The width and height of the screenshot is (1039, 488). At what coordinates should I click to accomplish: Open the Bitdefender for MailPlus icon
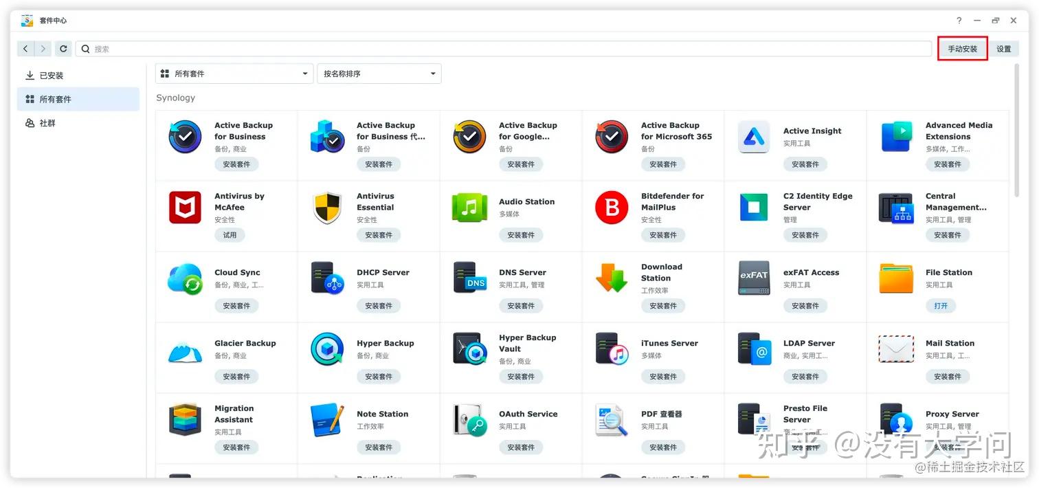point(612,208)
